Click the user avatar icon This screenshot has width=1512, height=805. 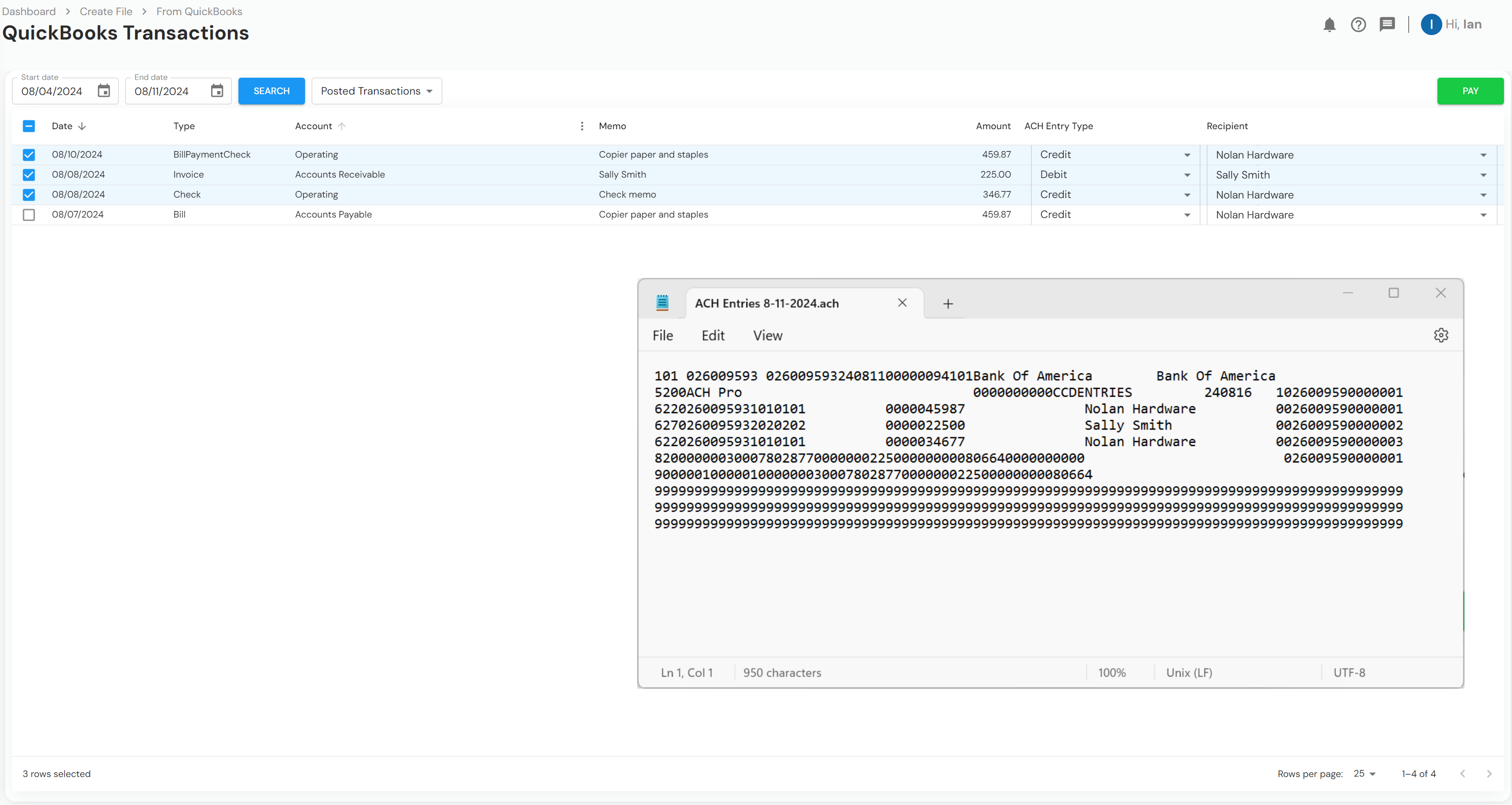pos(1431,25)
